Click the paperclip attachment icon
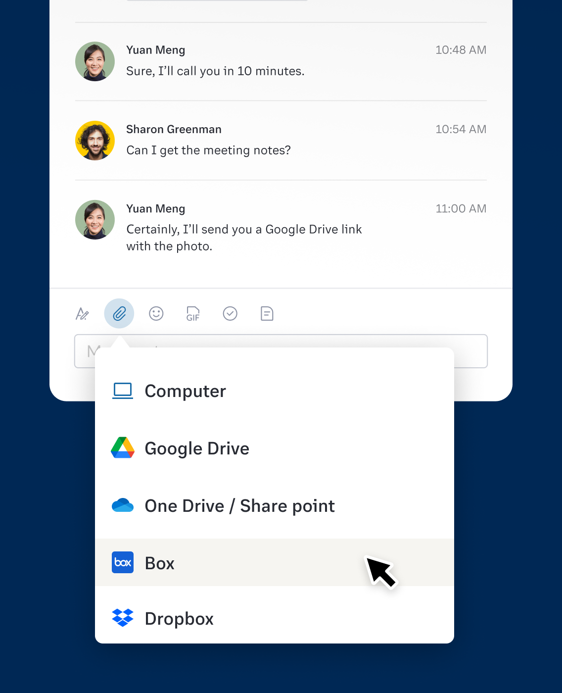This screenshot has width=562, height=693. tap(119, 314)
